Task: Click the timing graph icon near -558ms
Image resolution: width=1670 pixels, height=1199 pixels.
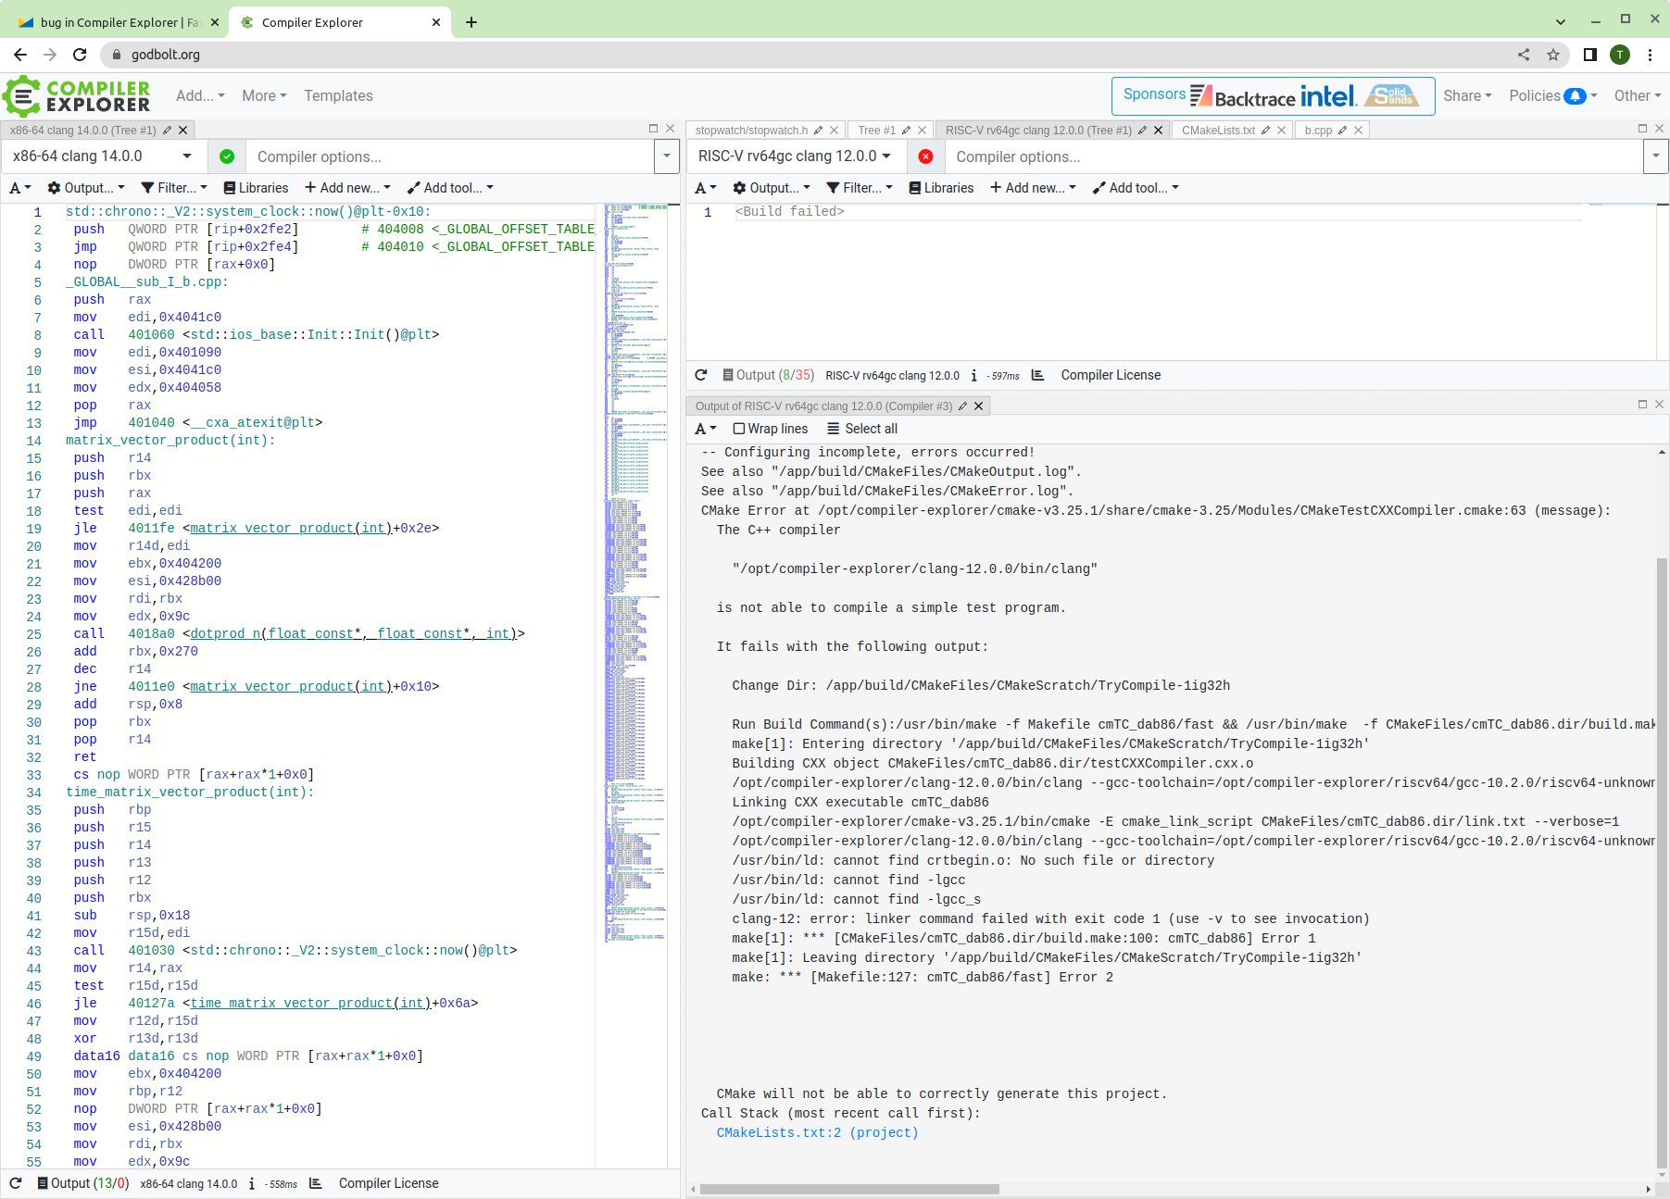Action: pyautogui.click(x=316, y=1183)
